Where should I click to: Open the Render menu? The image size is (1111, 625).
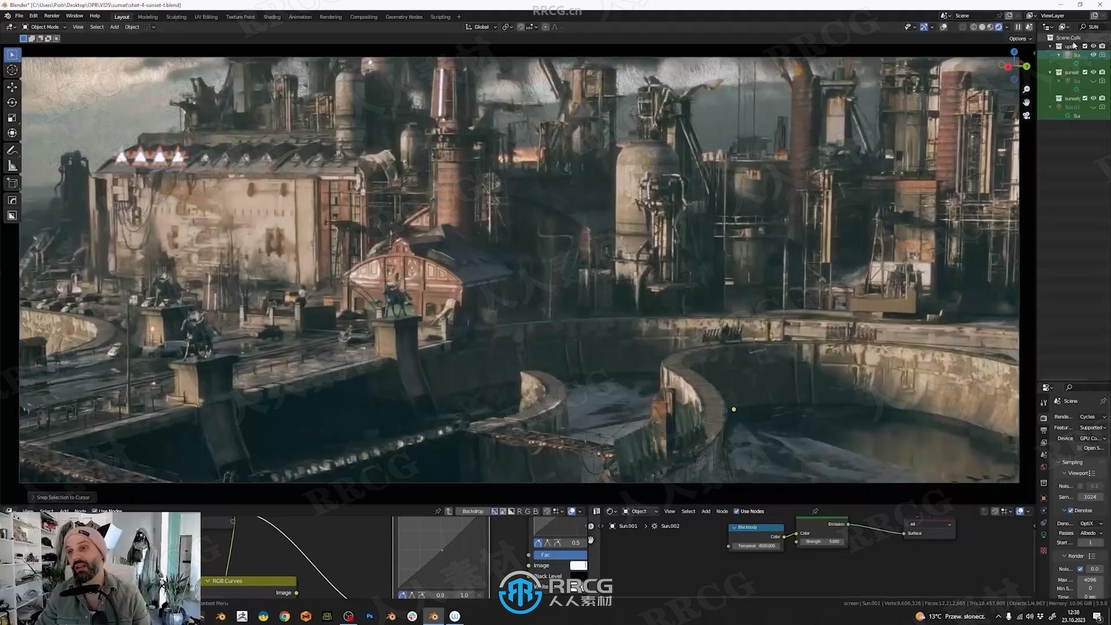[x=51, y=16]
